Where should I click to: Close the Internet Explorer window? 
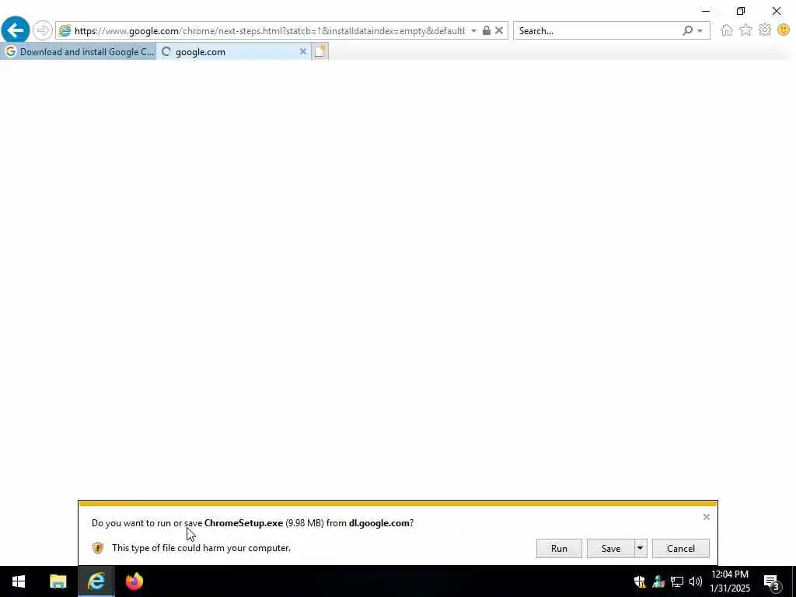pos(777,11)
